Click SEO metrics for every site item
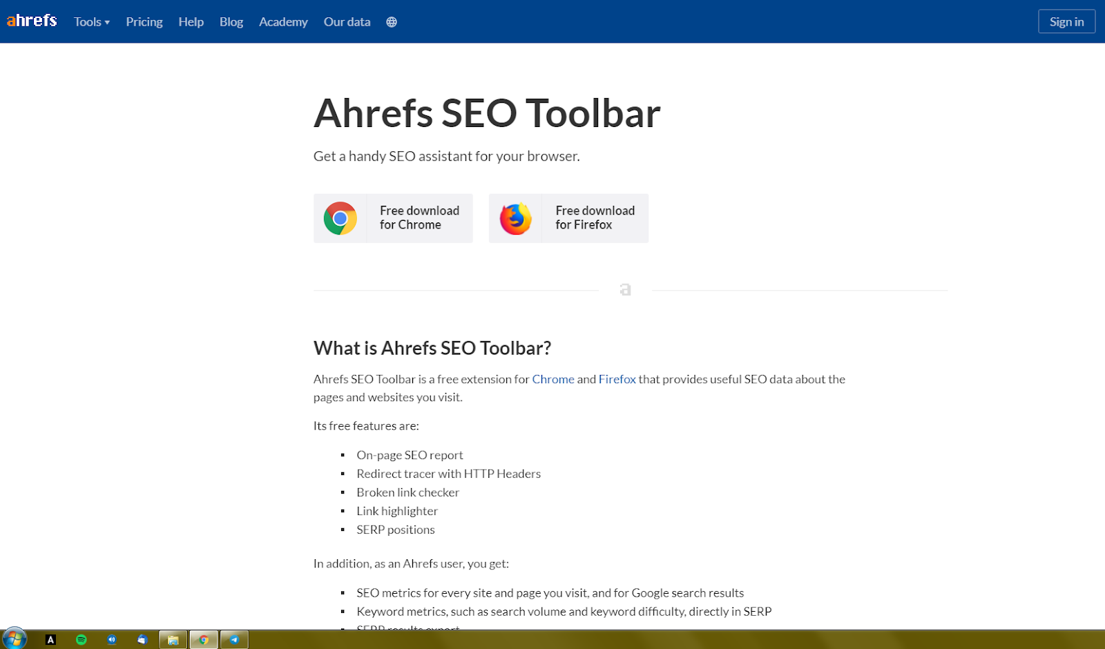The width and height of the screenshot is (1105, 649). [x=550, y=592]
